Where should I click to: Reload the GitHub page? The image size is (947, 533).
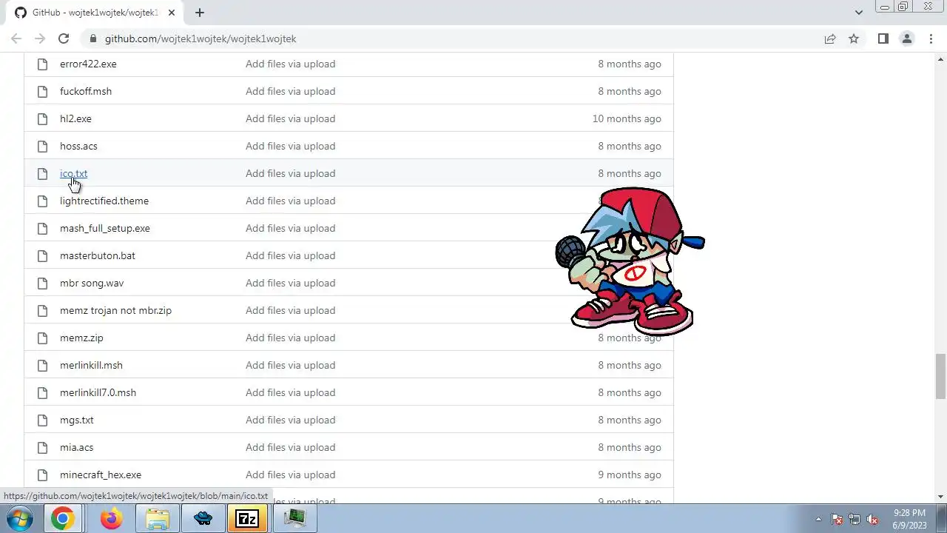pos(64,38)
